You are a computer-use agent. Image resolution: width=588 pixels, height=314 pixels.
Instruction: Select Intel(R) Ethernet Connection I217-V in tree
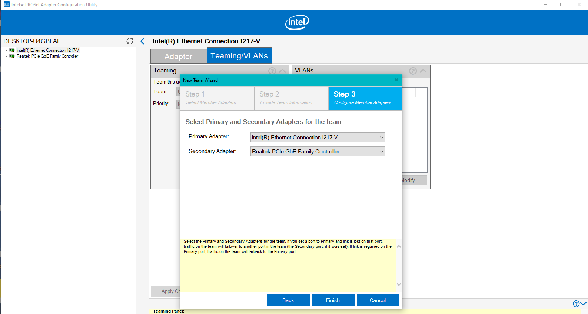48,50
